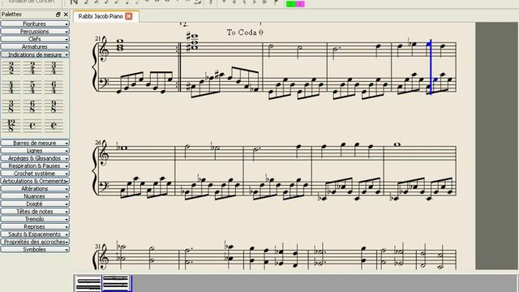Image resolution: width=519 pixels, height=292 pixels.
Task: Click measure number 31
Action: click(x=97, y=247)
